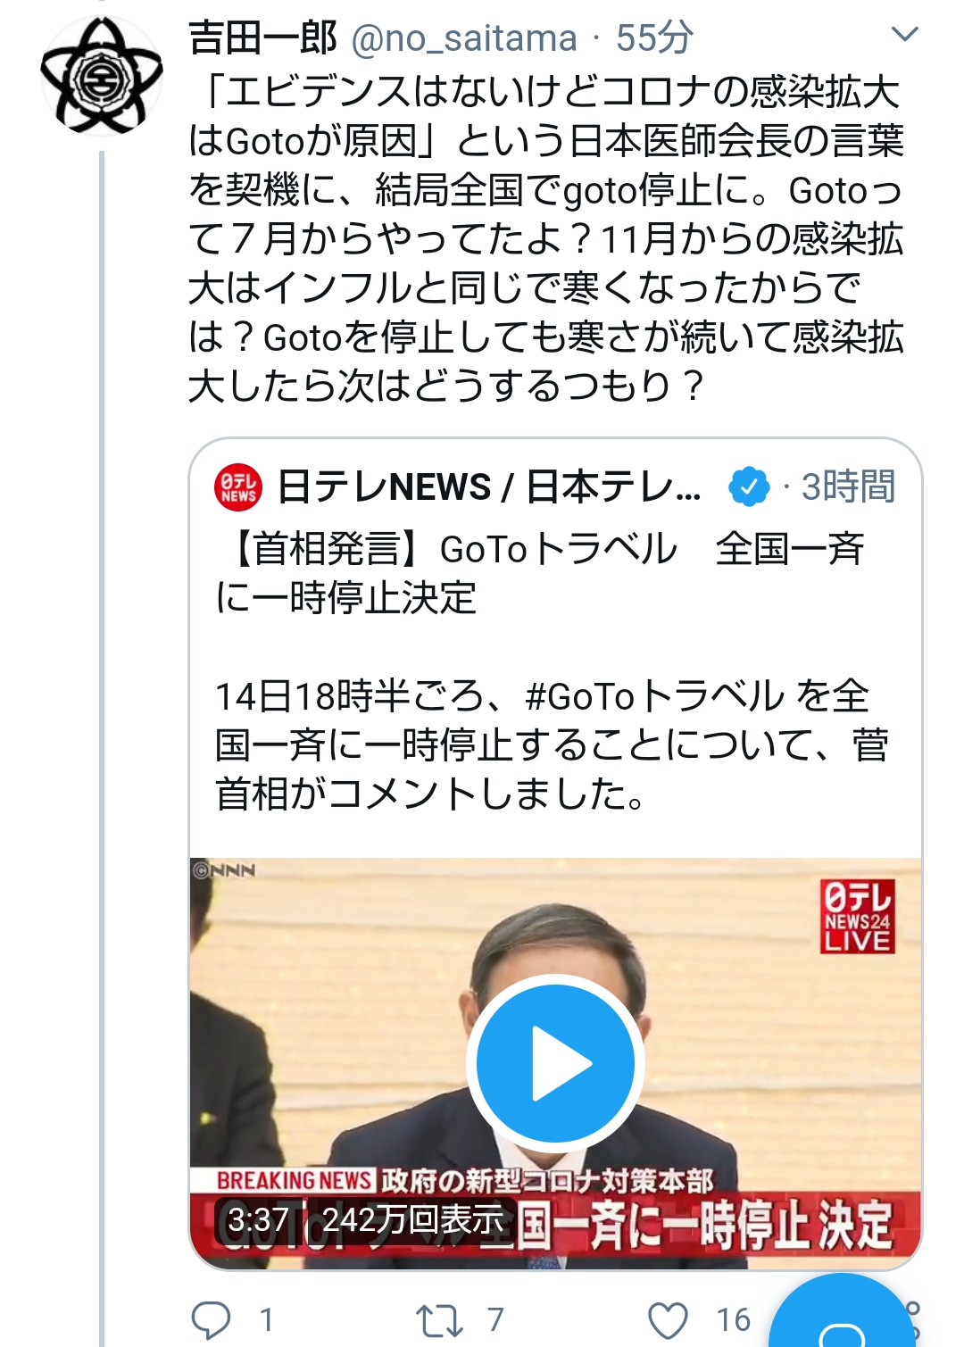The width and height of the screenshot is (964, 1347).
Task: Play the 日テレNEWS video
Action: (x=555, y=1063)
